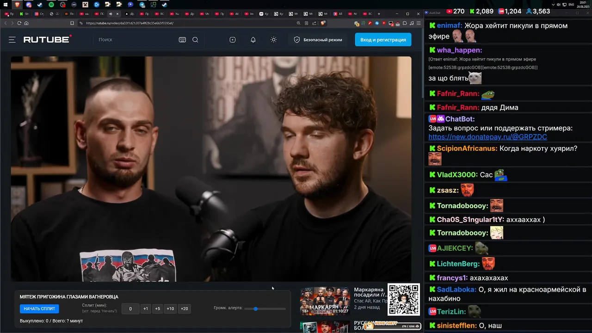Open Telegram from the taskbar
This screenshot has width=592, height=333.
[142, 5]
